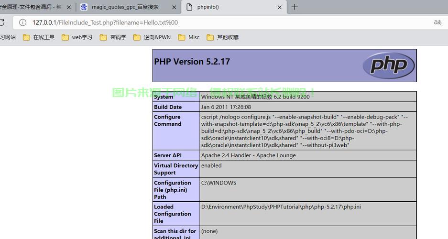
Task: Open the 习网站 bookmark
Action: 8,37
